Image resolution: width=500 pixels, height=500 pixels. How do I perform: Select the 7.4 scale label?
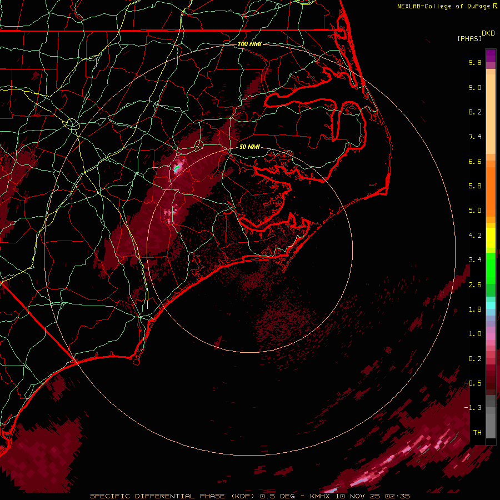pos(475,137)
